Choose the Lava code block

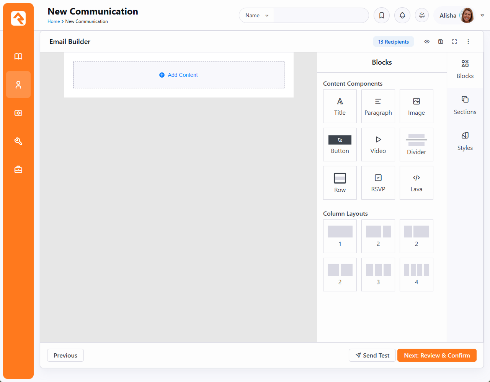416,183
